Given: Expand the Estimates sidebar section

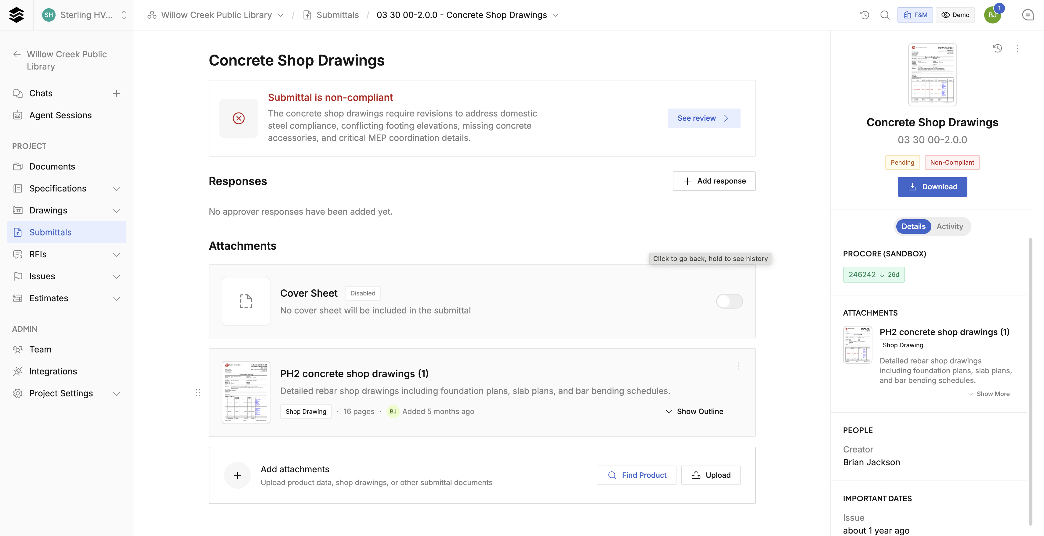Looking at the screenshot, I should pyautogui.click(x=116, y=298).
